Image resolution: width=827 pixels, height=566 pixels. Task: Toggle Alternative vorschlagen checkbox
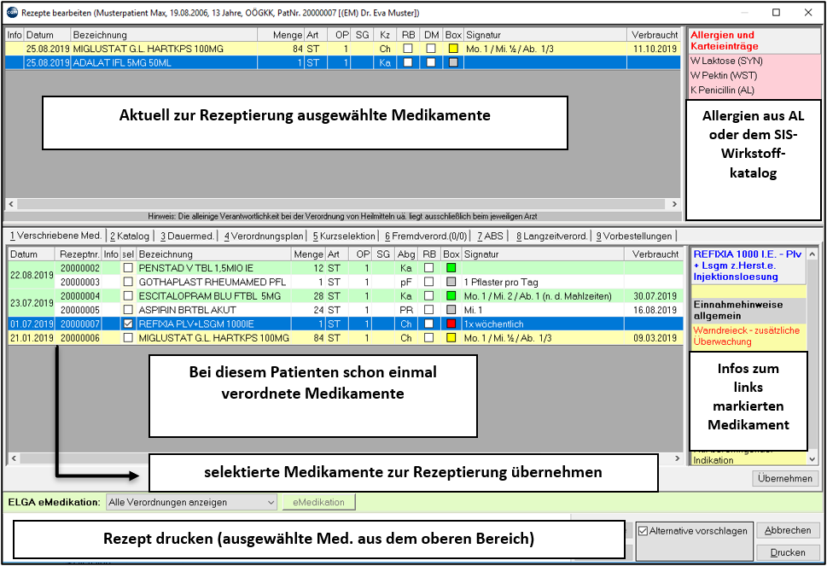(x=643, y=531)
